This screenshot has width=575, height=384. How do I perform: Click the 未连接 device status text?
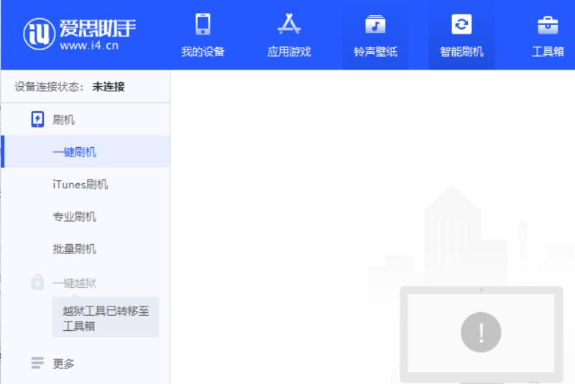[x=109, y=86]
